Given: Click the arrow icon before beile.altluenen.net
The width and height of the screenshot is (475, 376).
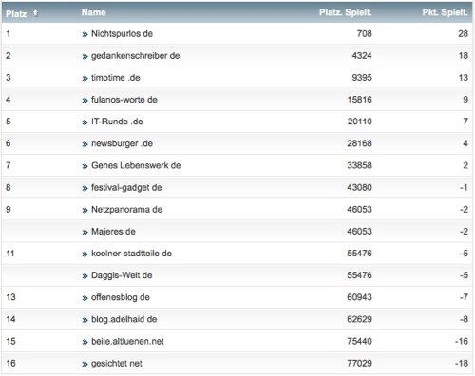Looking at the screenshot, I should coord(85,342).
